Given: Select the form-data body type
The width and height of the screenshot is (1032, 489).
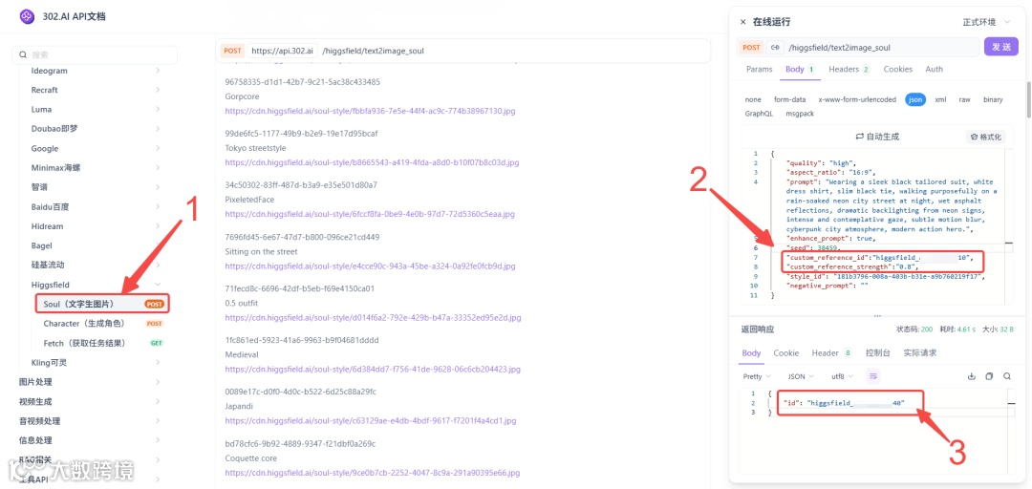Looking at the screenshot, I should click(x=790, y=99).
